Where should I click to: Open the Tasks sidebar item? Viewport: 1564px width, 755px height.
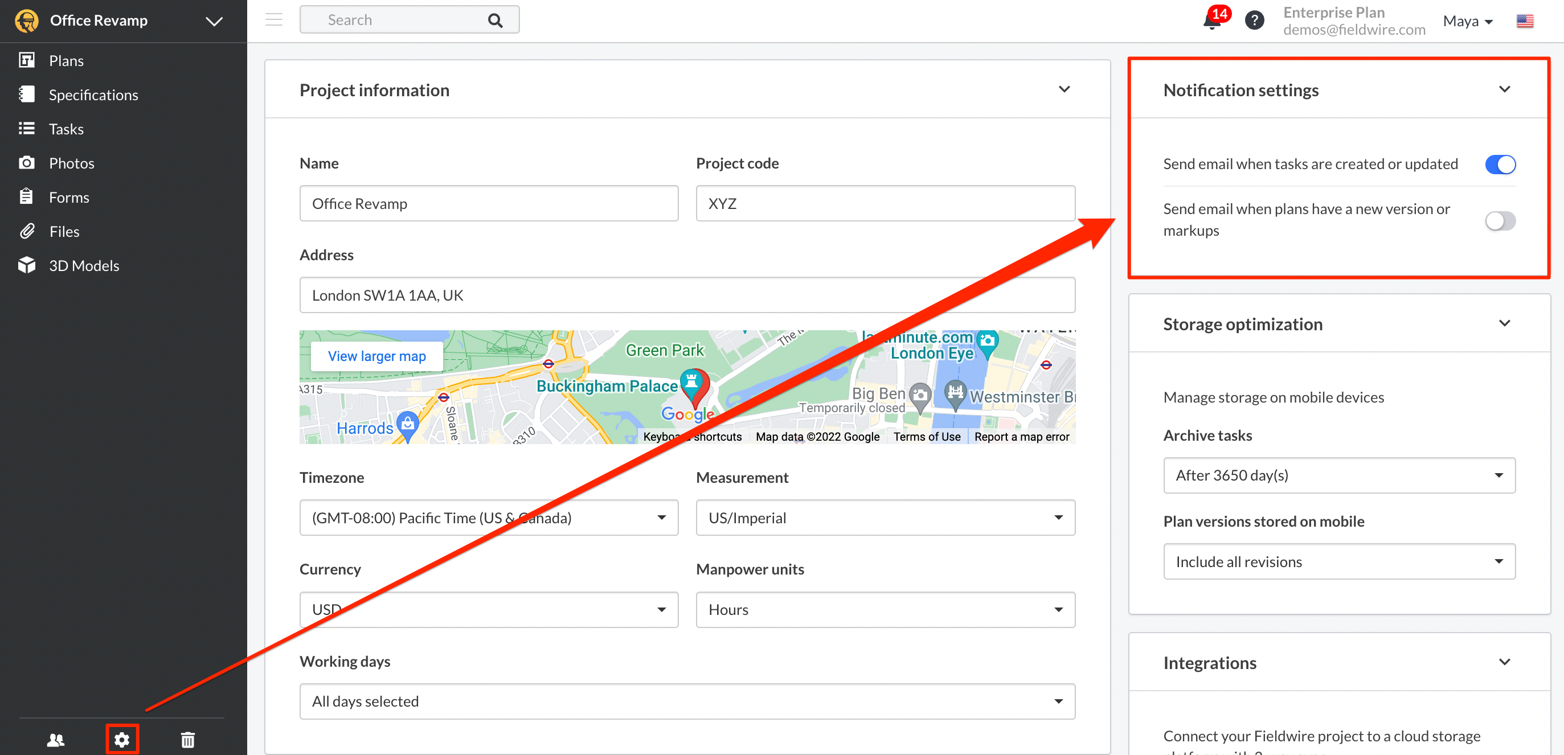66,129
